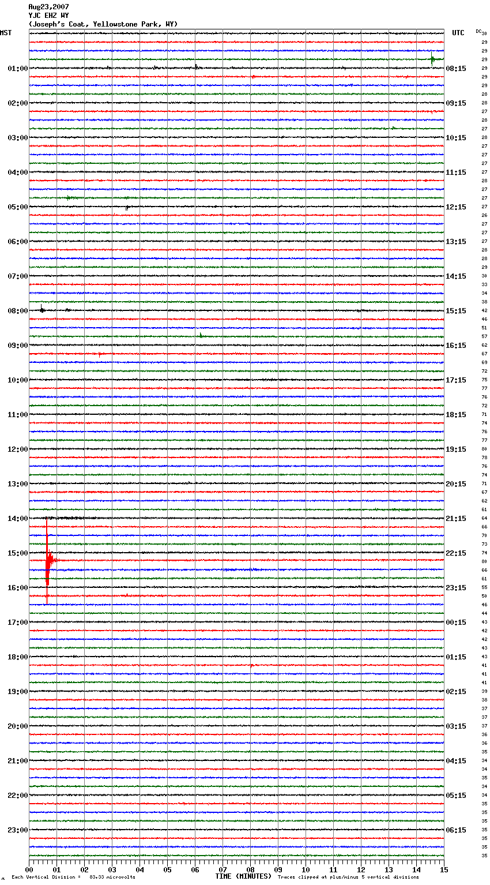This screenshot has height=885, width=490.
Task: Select the 01:00 MST time label
Action: 18,69
